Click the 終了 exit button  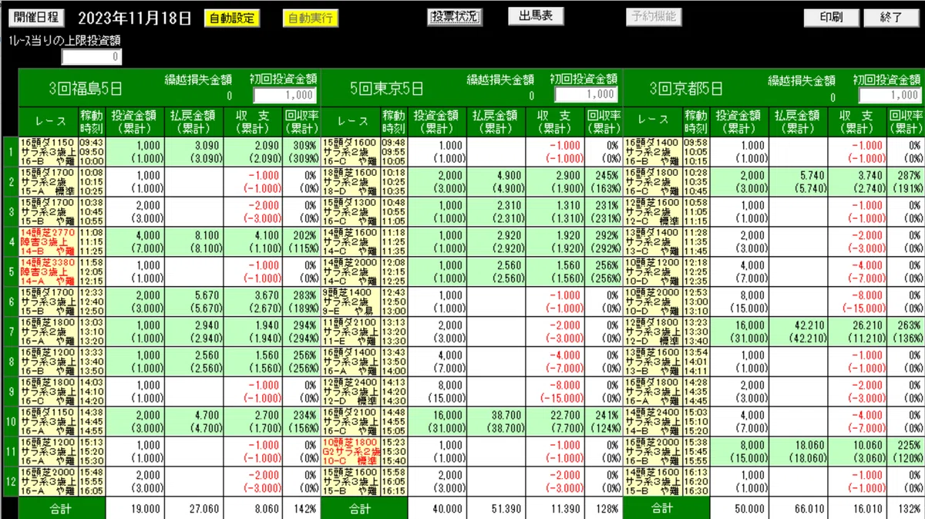point(891,18)
